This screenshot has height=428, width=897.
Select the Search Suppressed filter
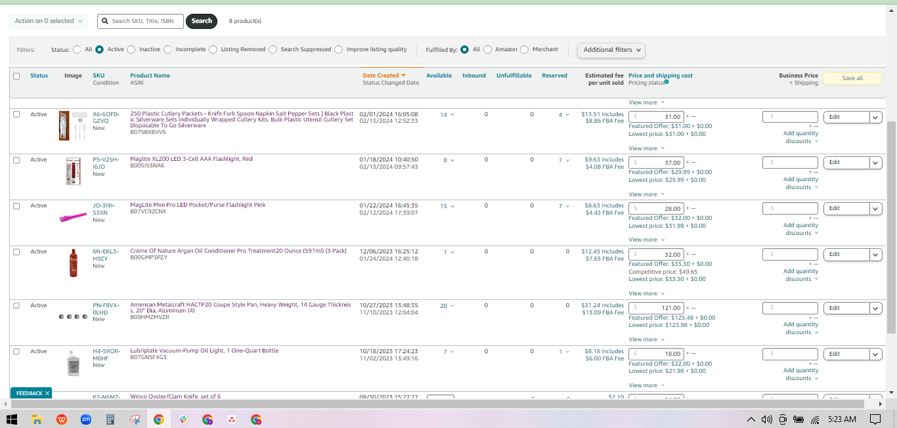click(x=273, y=49)
